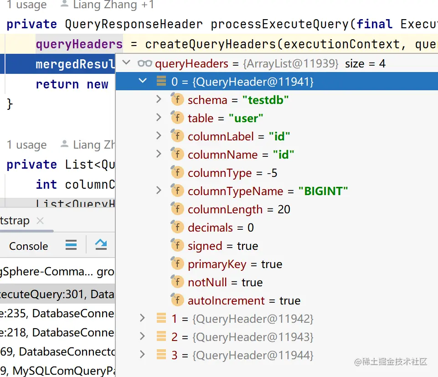
Task: Click the author avatar icon next to Liang Zhang +1
Action: pyautogui.click(x=65, y=4)
